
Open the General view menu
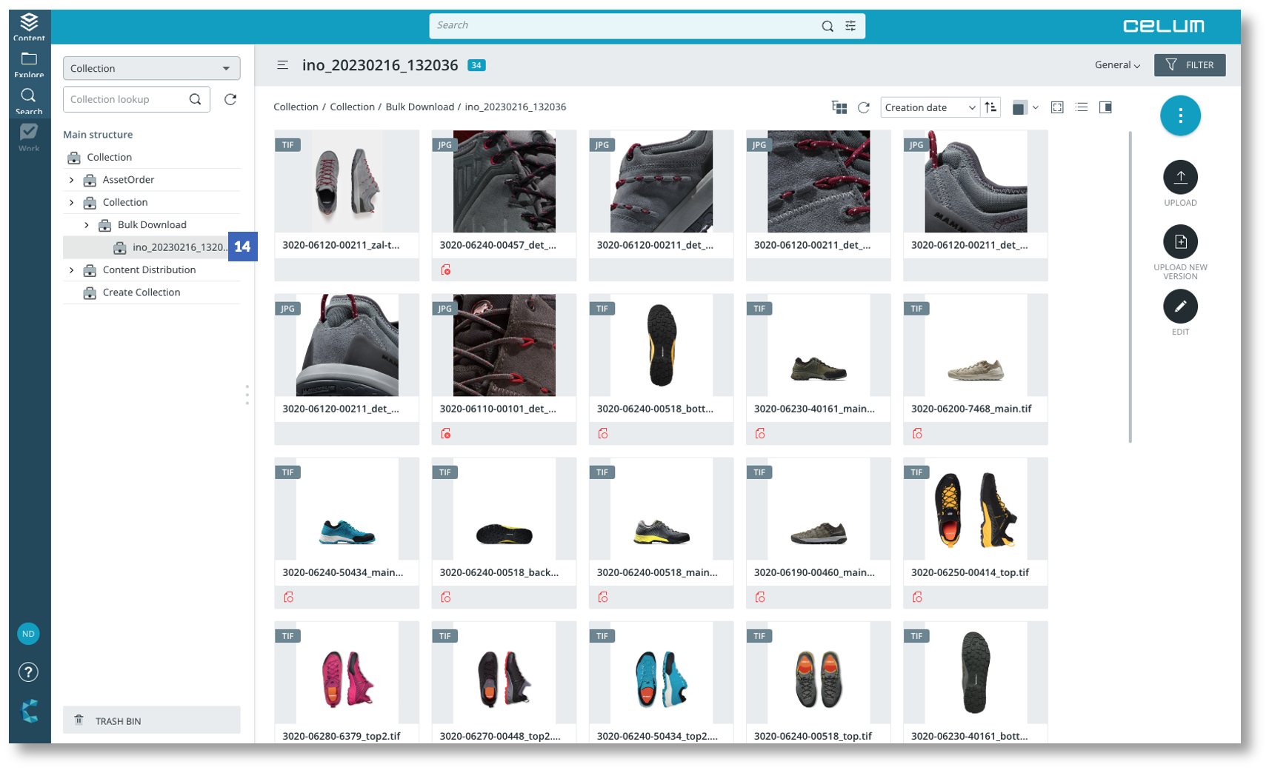[1116, 65]
